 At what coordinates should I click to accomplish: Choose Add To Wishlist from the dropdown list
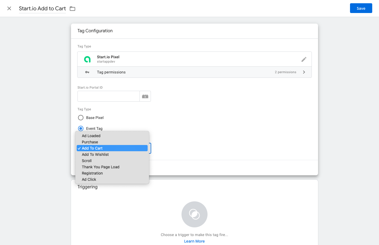click(112, 154)
